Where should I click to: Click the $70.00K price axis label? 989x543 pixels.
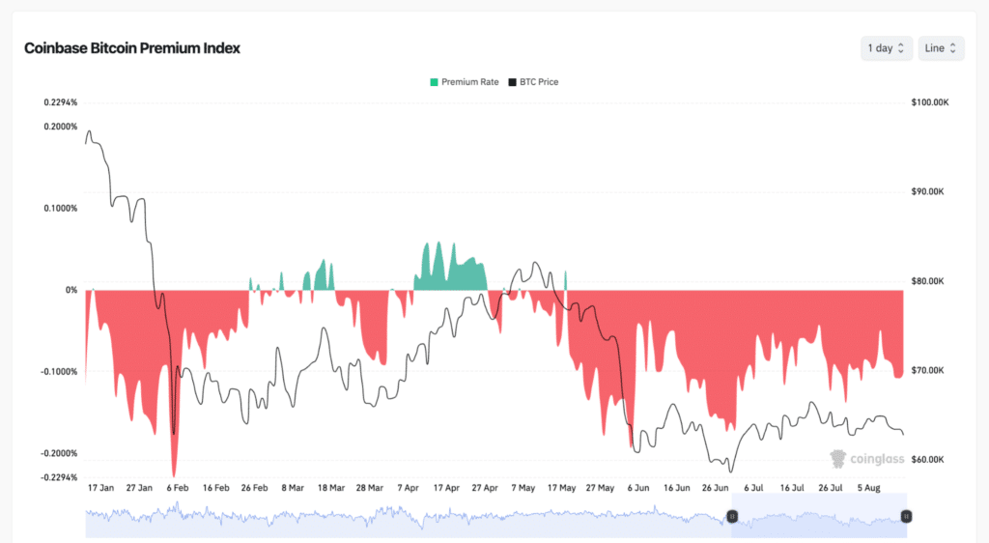(928, 370)
